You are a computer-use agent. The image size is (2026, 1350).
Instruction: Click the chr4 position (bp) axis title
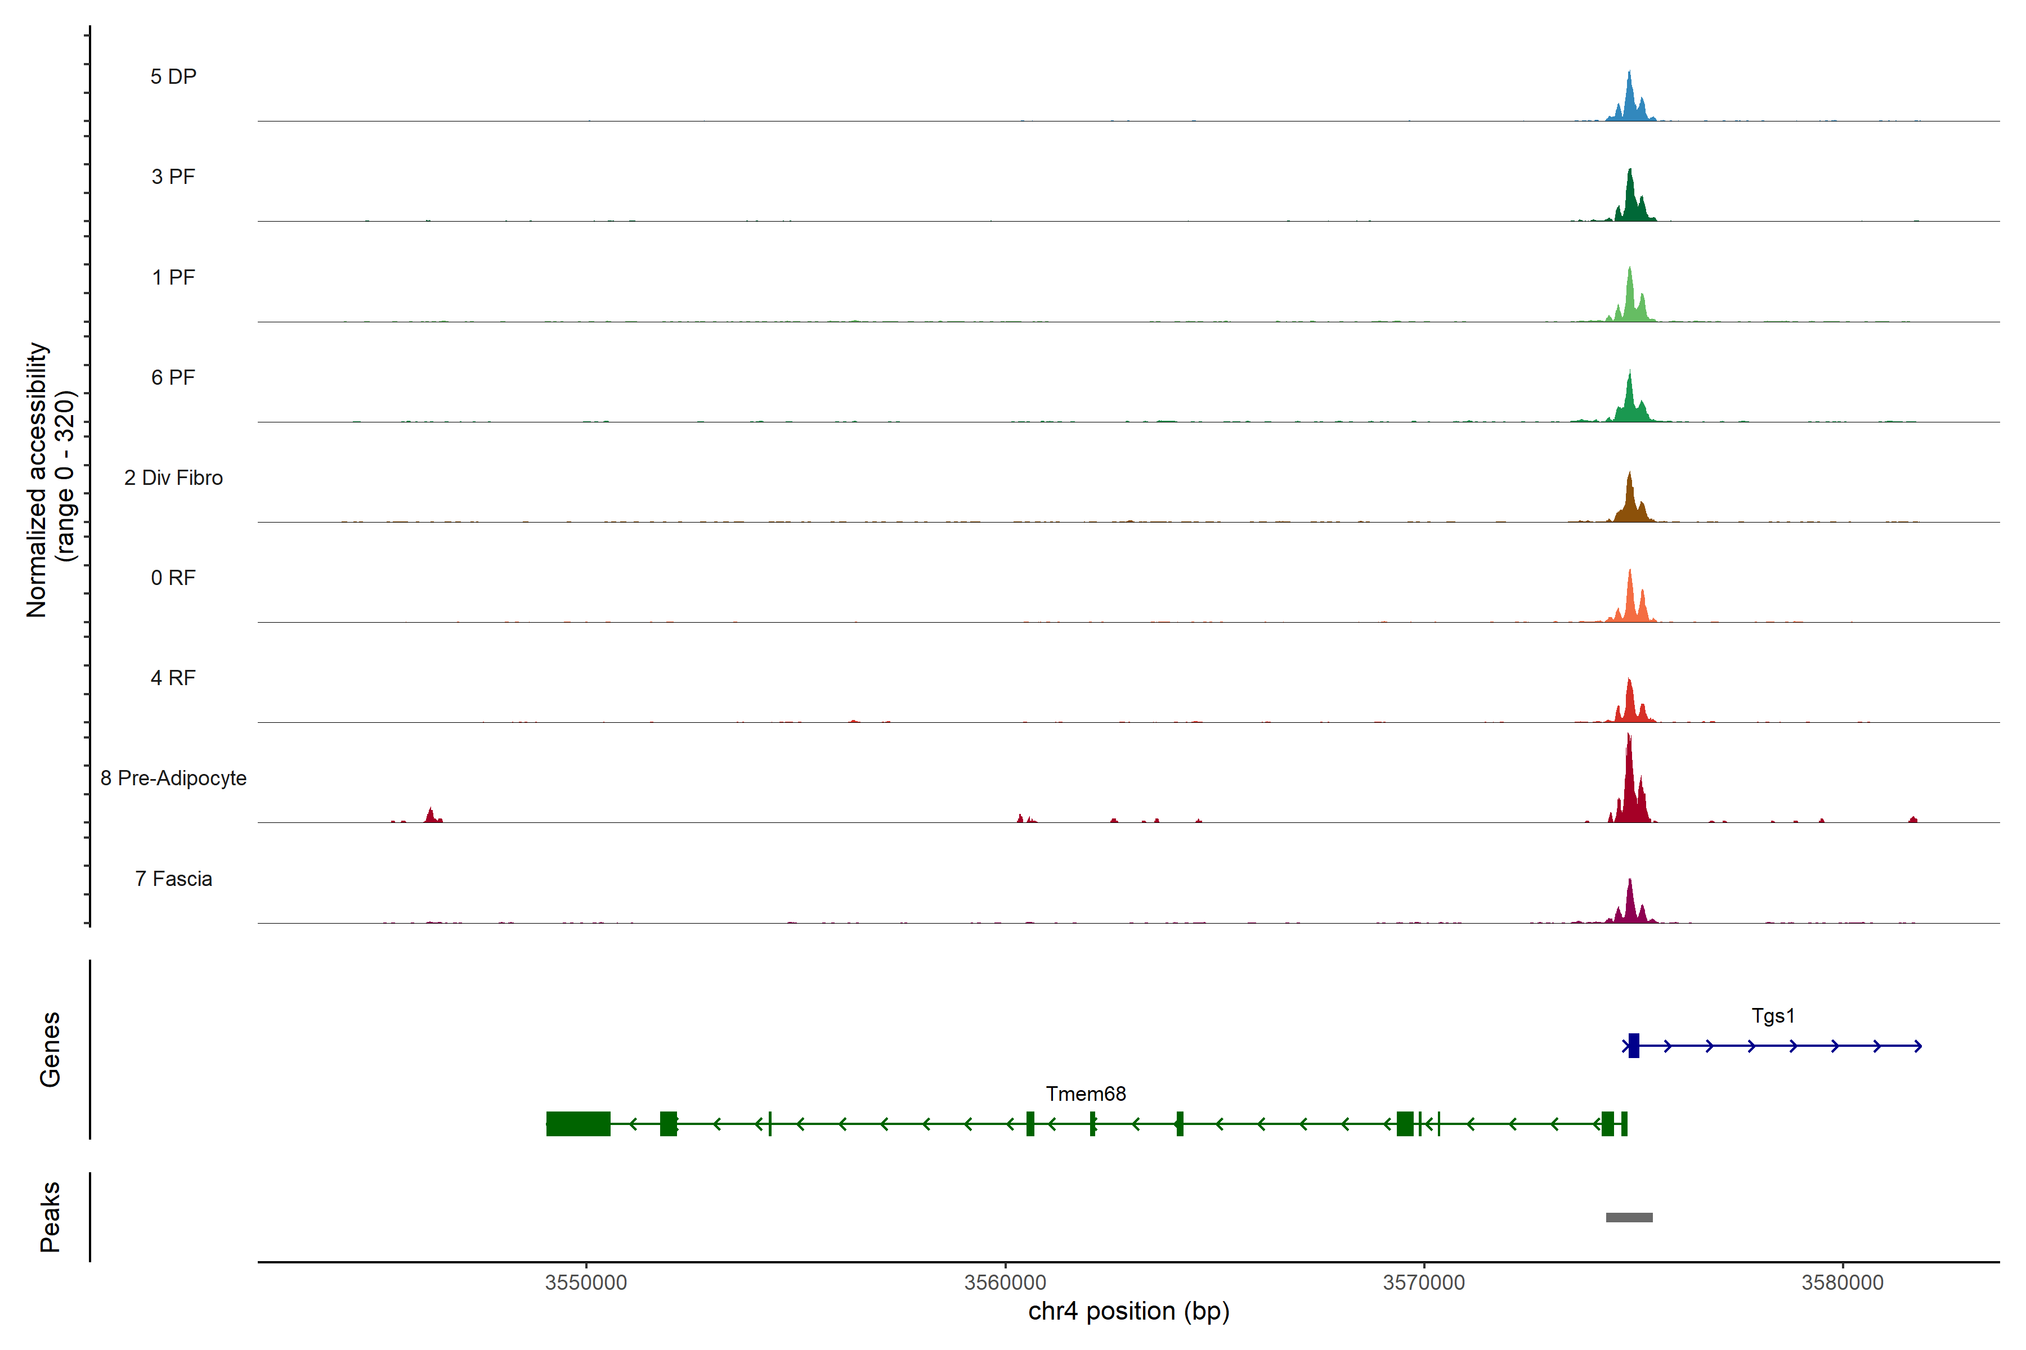1128,1311
